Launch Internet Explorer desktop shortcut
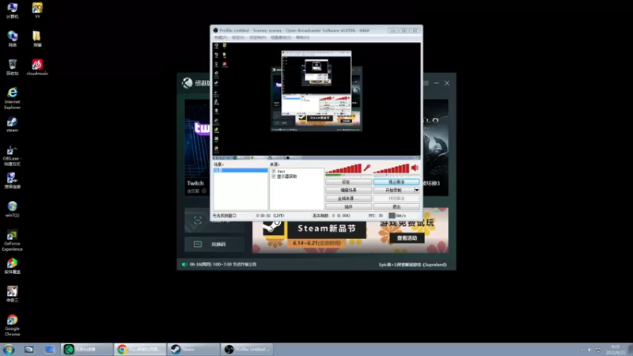 (x=12, y=98)
